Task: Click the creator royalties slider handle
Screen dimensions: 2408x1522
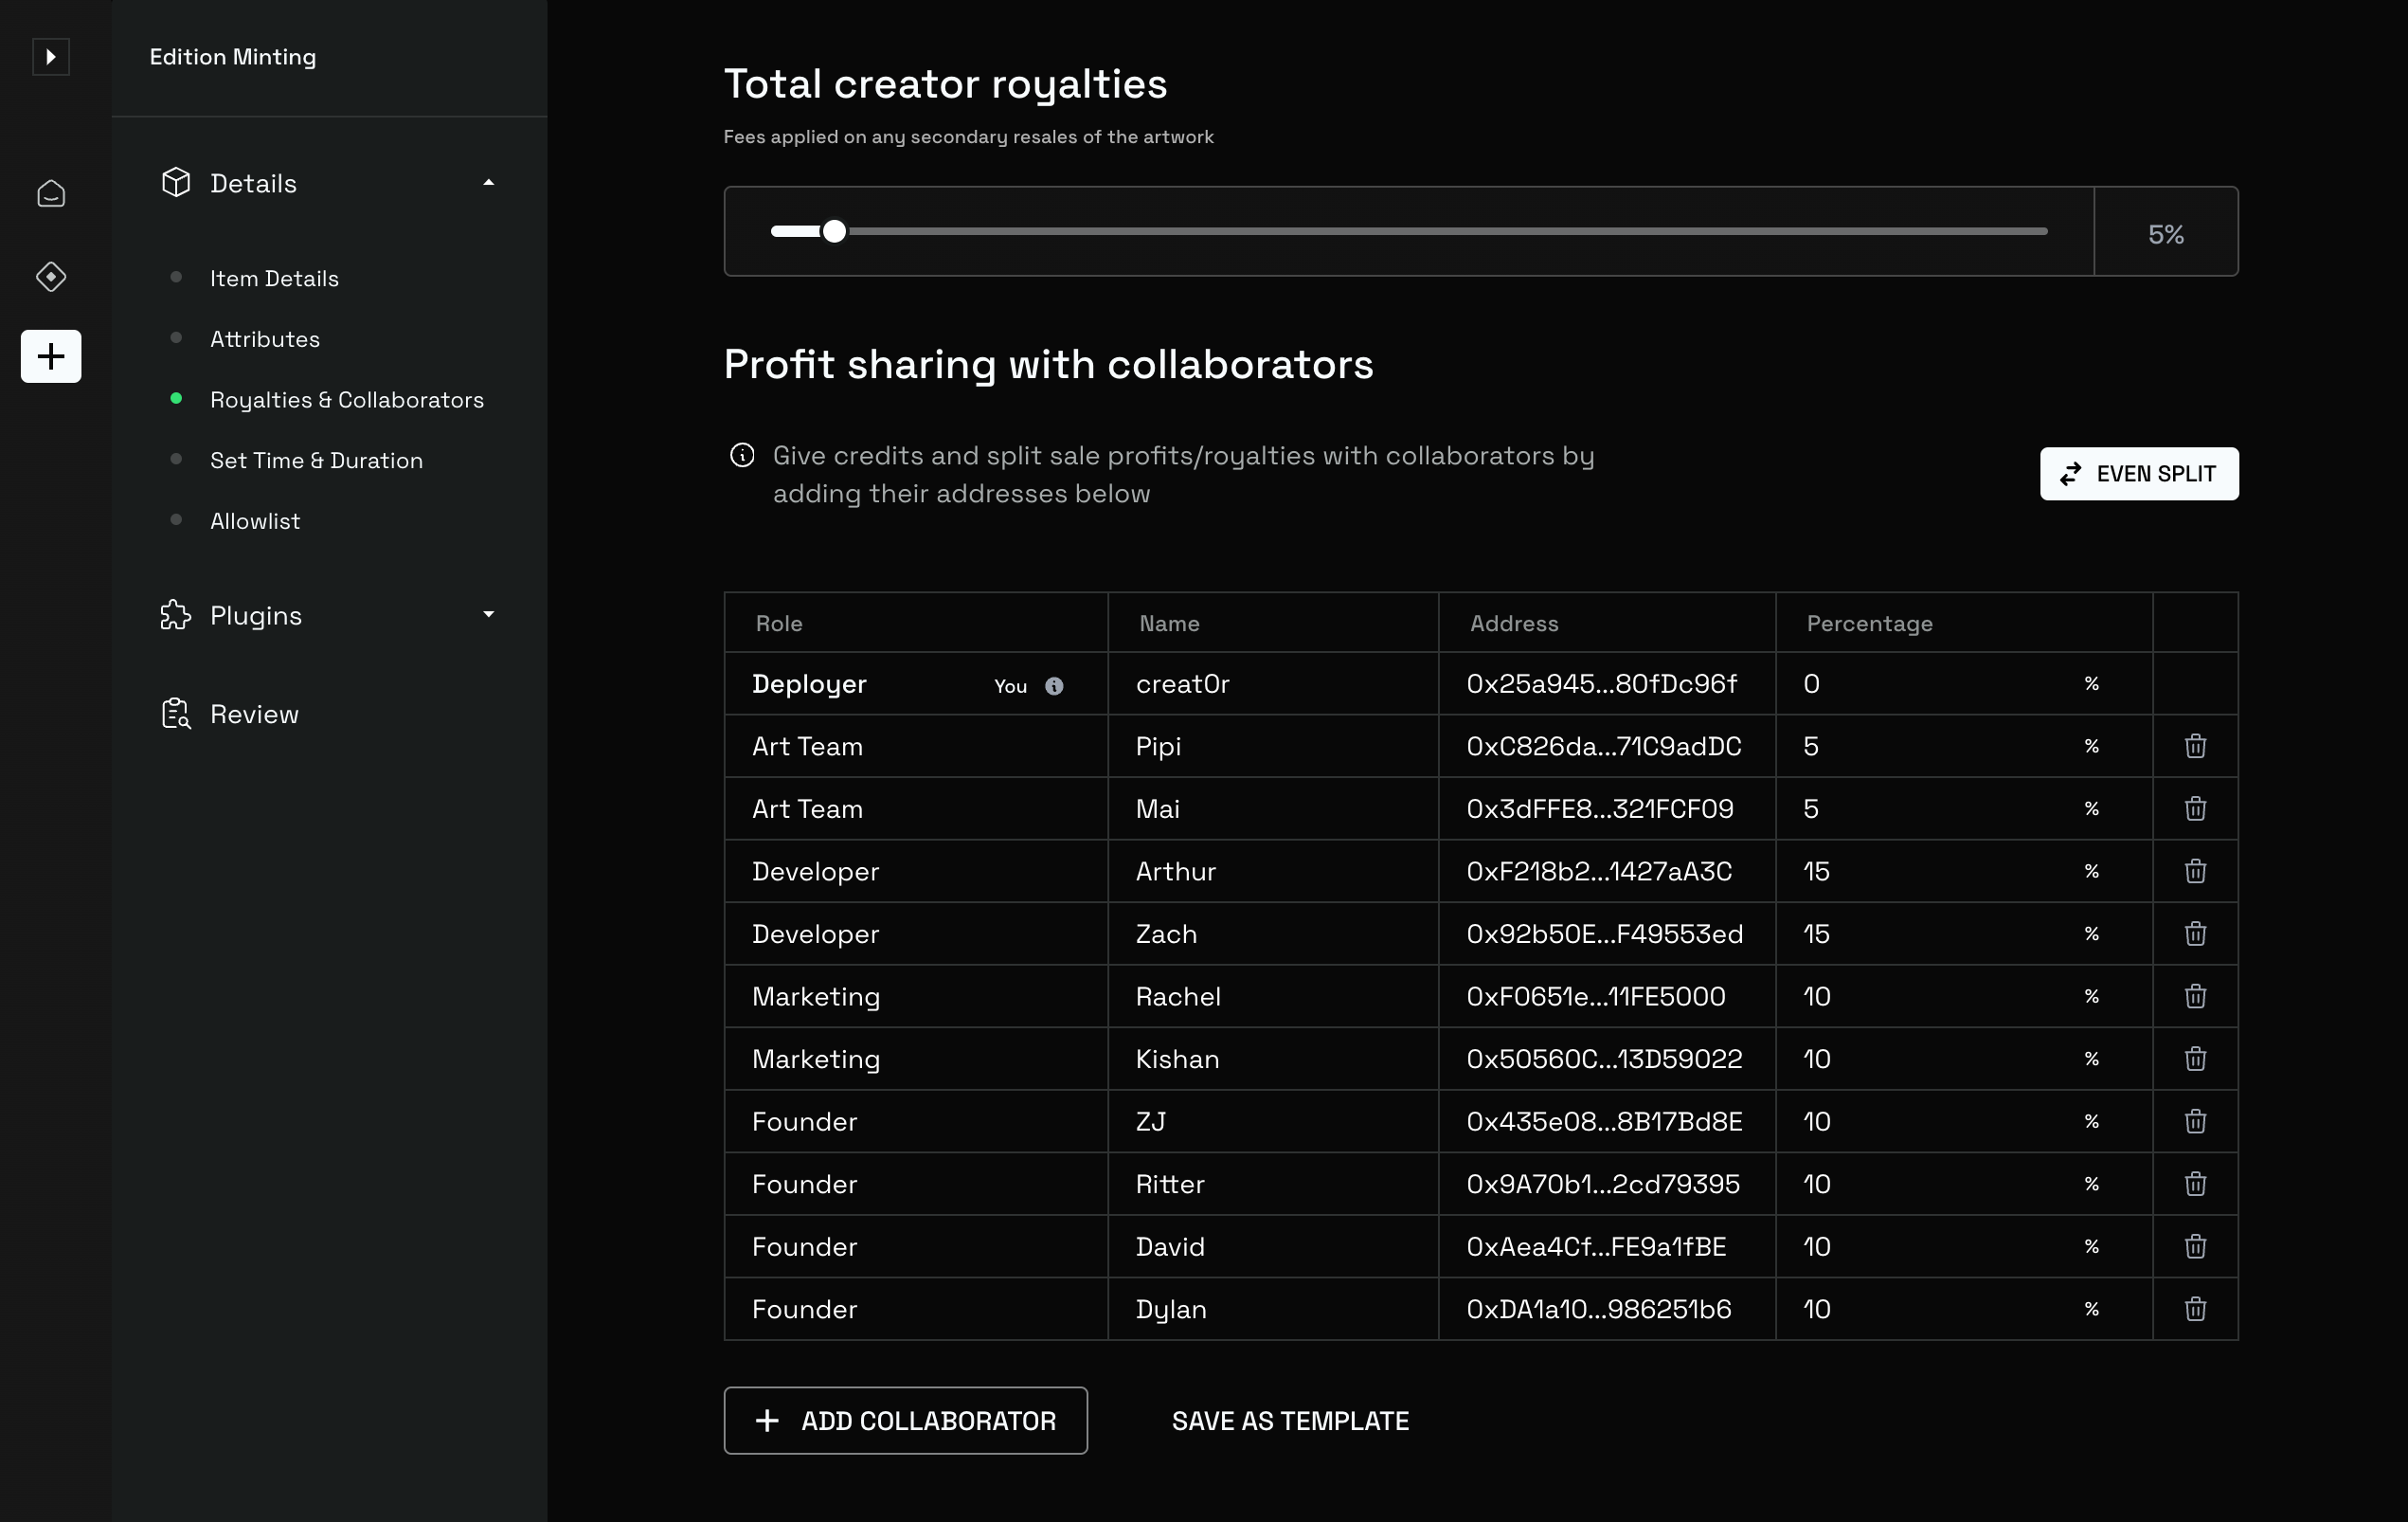Action: 834,232
